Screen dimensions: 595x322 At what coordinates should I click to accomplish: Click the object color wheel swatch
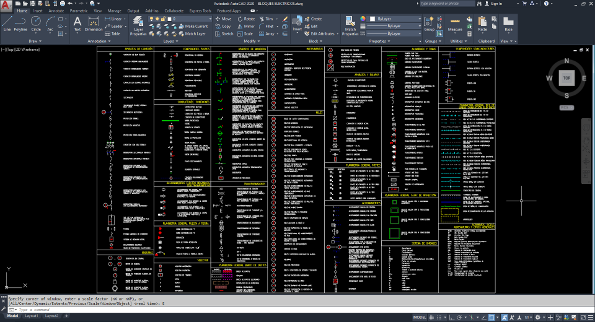(364, 19)
